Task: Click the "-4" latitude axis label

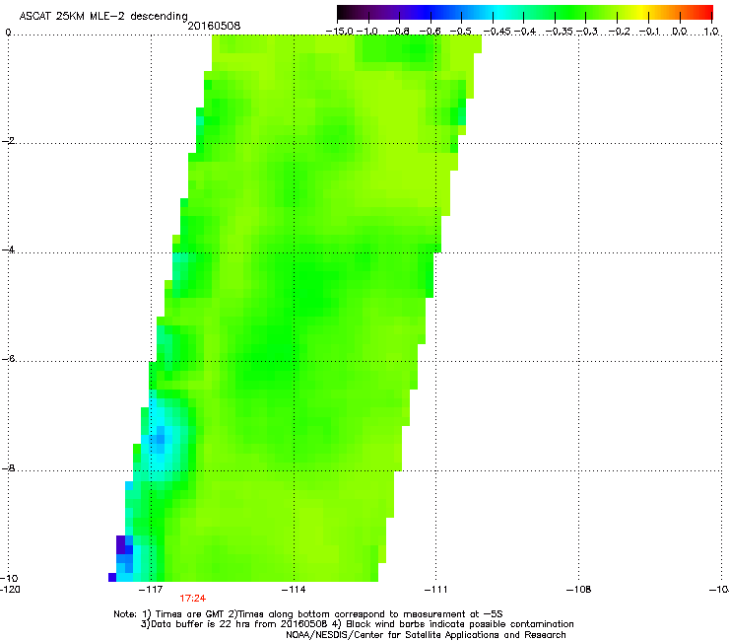Action: pyautogui.click(x=8, y=249)
